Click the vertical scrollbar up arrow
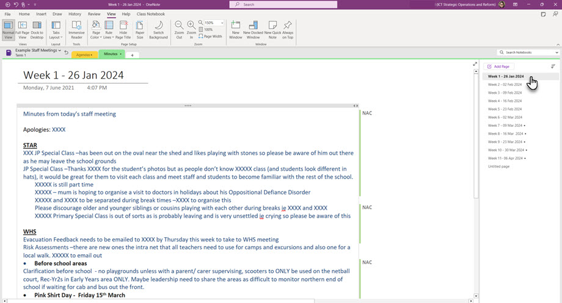This screenshot has width=562, height=303. point(476,71)
